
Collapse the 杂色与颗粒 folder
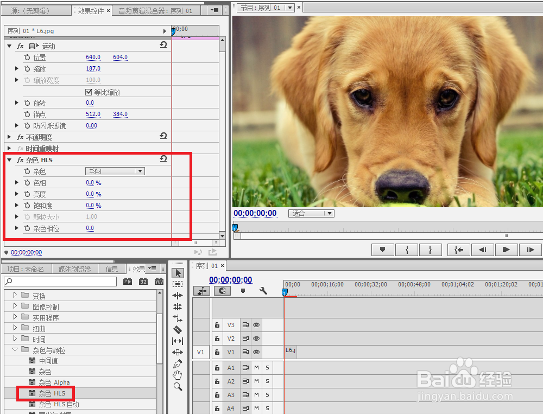point(15,349)
